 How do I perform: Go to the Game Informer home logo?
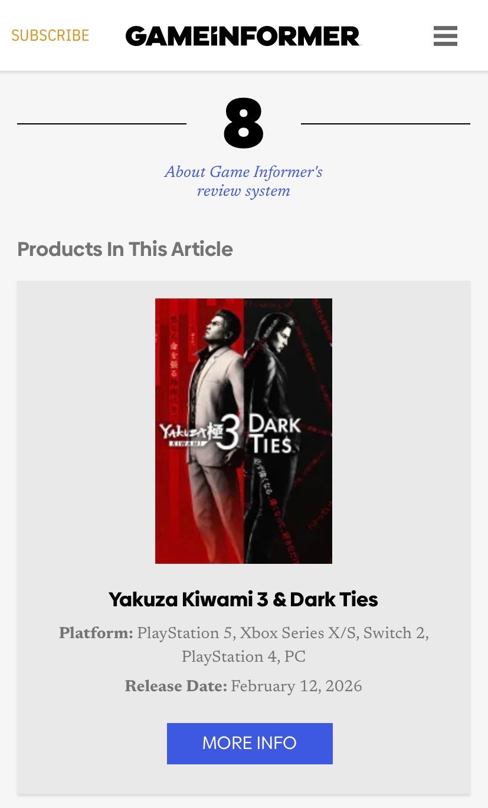(243, 36)
